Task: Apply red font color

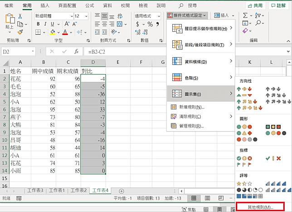Action: point(65,32)
